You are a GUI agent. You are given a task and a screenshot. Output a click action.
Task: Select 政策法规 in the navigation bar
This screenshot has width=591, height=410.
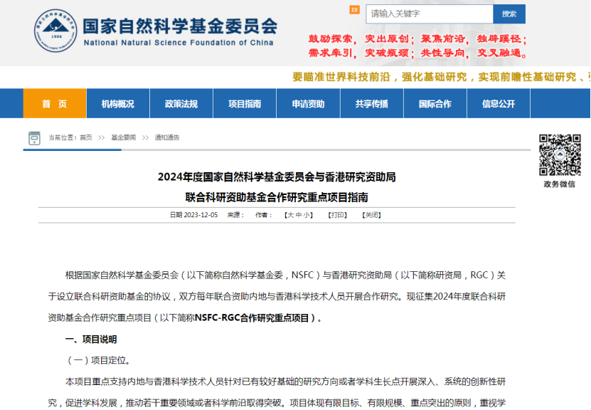click(x=181, y=104)
